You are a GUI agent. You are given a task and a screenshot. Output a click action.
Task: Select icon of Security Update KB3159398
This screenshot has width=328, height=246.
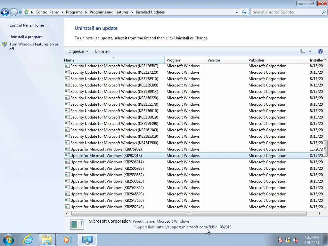click(x=67, y=124)
